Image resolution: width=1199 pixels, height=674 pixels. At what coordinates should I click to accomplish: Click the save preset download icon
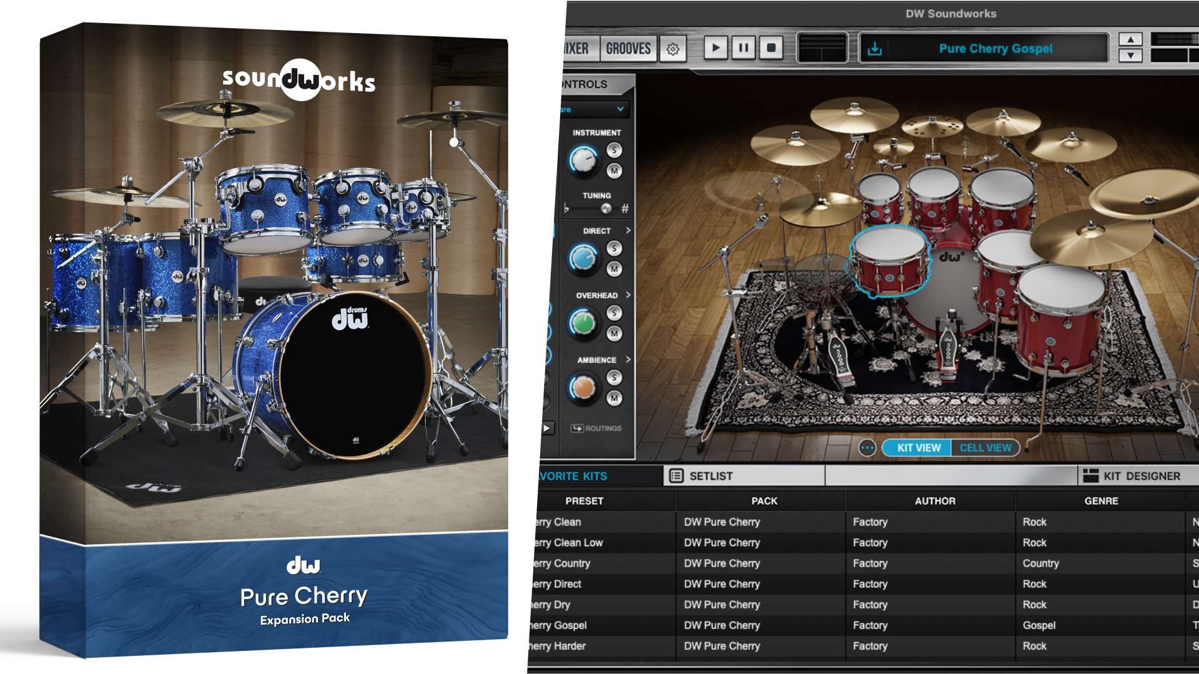(875, 49)
